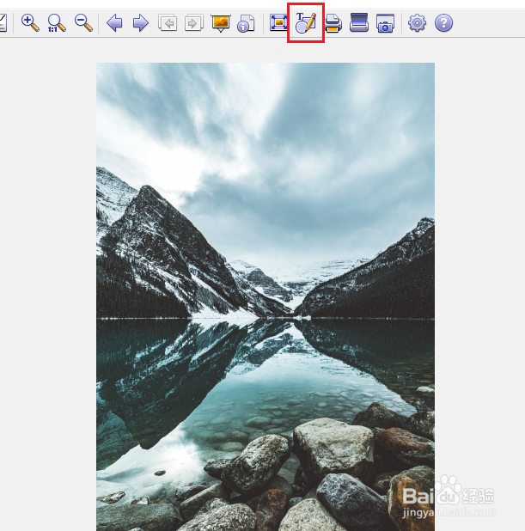This screenshot has height=531, width=525.
Task: Click the grayed next page icon
Action: [193, 23]
